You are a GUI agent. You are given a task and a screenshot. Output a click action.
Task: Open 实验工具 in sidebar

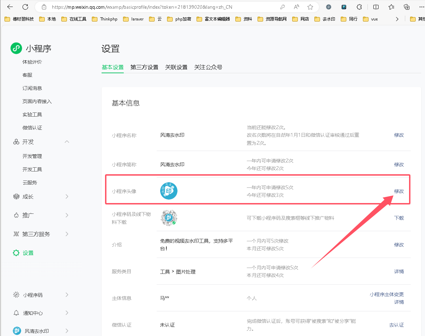[32, 115]
